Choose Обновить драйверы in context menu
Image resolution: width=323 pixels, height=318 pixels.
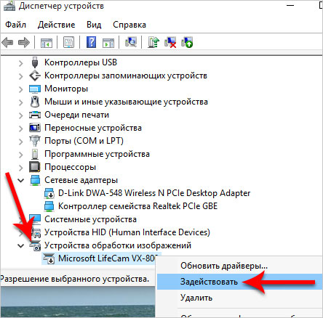coord(224,266)
